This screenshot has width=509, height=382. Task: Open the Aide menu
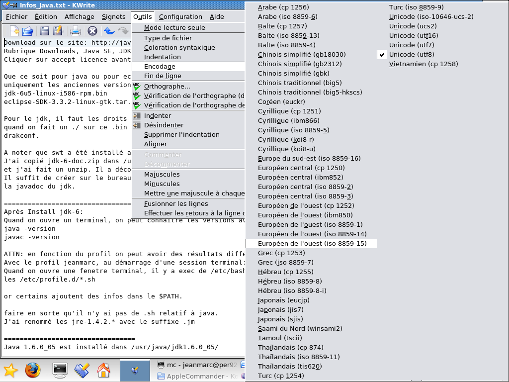(x=217, y=16)
